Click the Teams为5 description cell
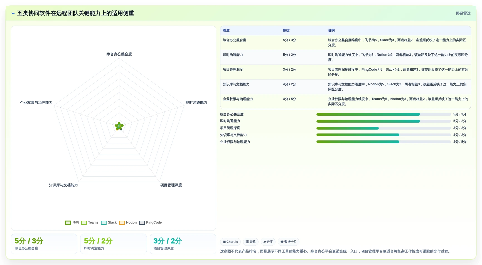The image size is (482, 265). point(398,101)
